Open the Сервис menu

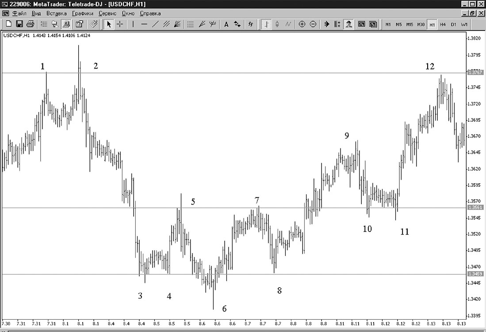coord(107,13)
